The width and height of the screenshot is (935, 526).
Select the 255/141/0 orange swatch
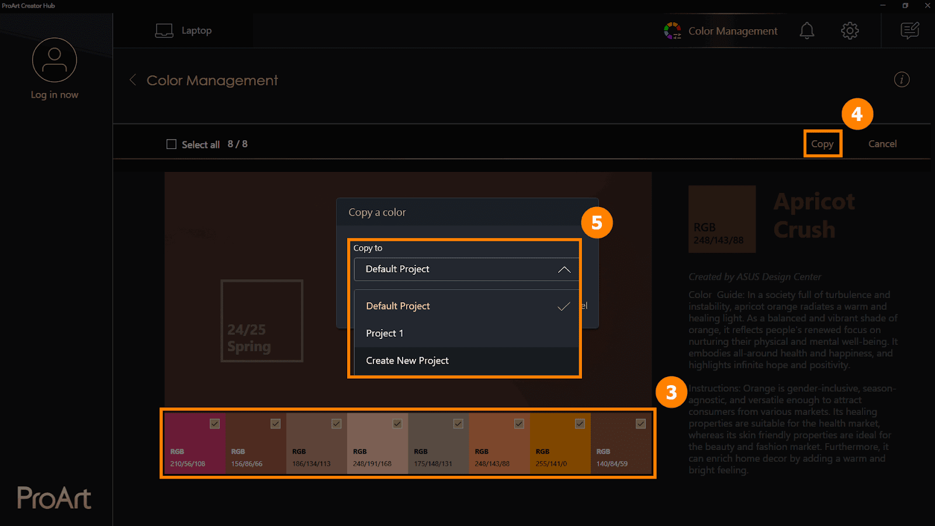pyautogui.click(x=560, y=444)
